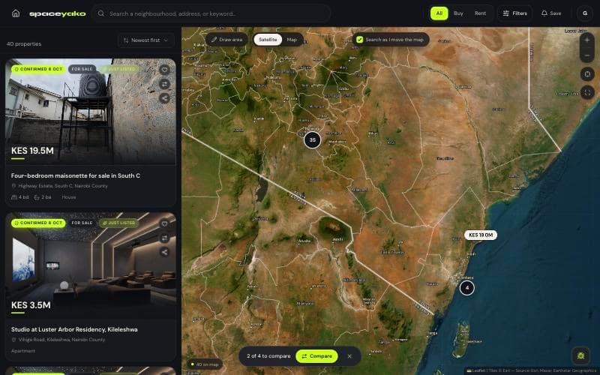This screenshot has height=375, width=600.
Task: Click the FOR SALE badge on maisonette
Action: tap(82, 69)
